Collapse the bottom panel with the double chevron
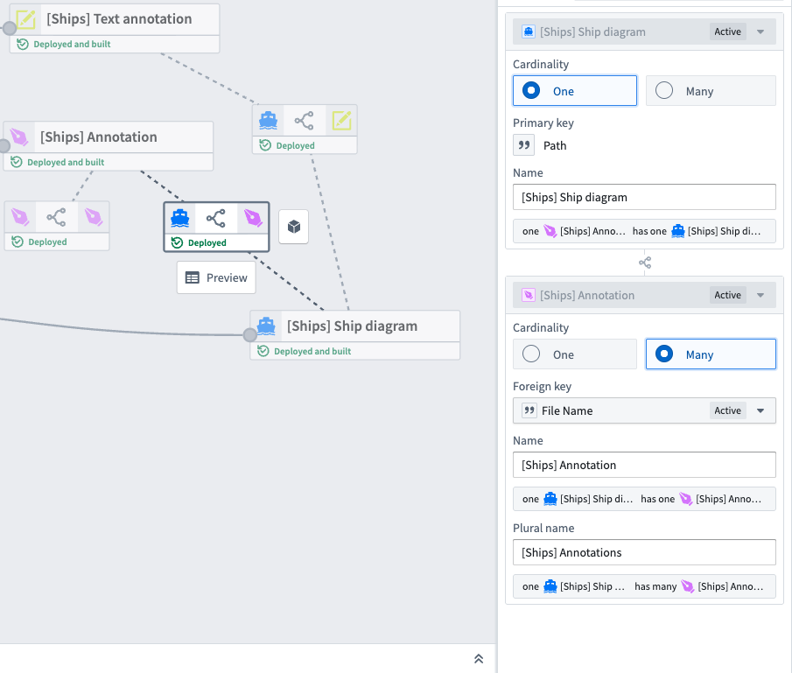This screenshot has height=673, width=792. [479, 658]
